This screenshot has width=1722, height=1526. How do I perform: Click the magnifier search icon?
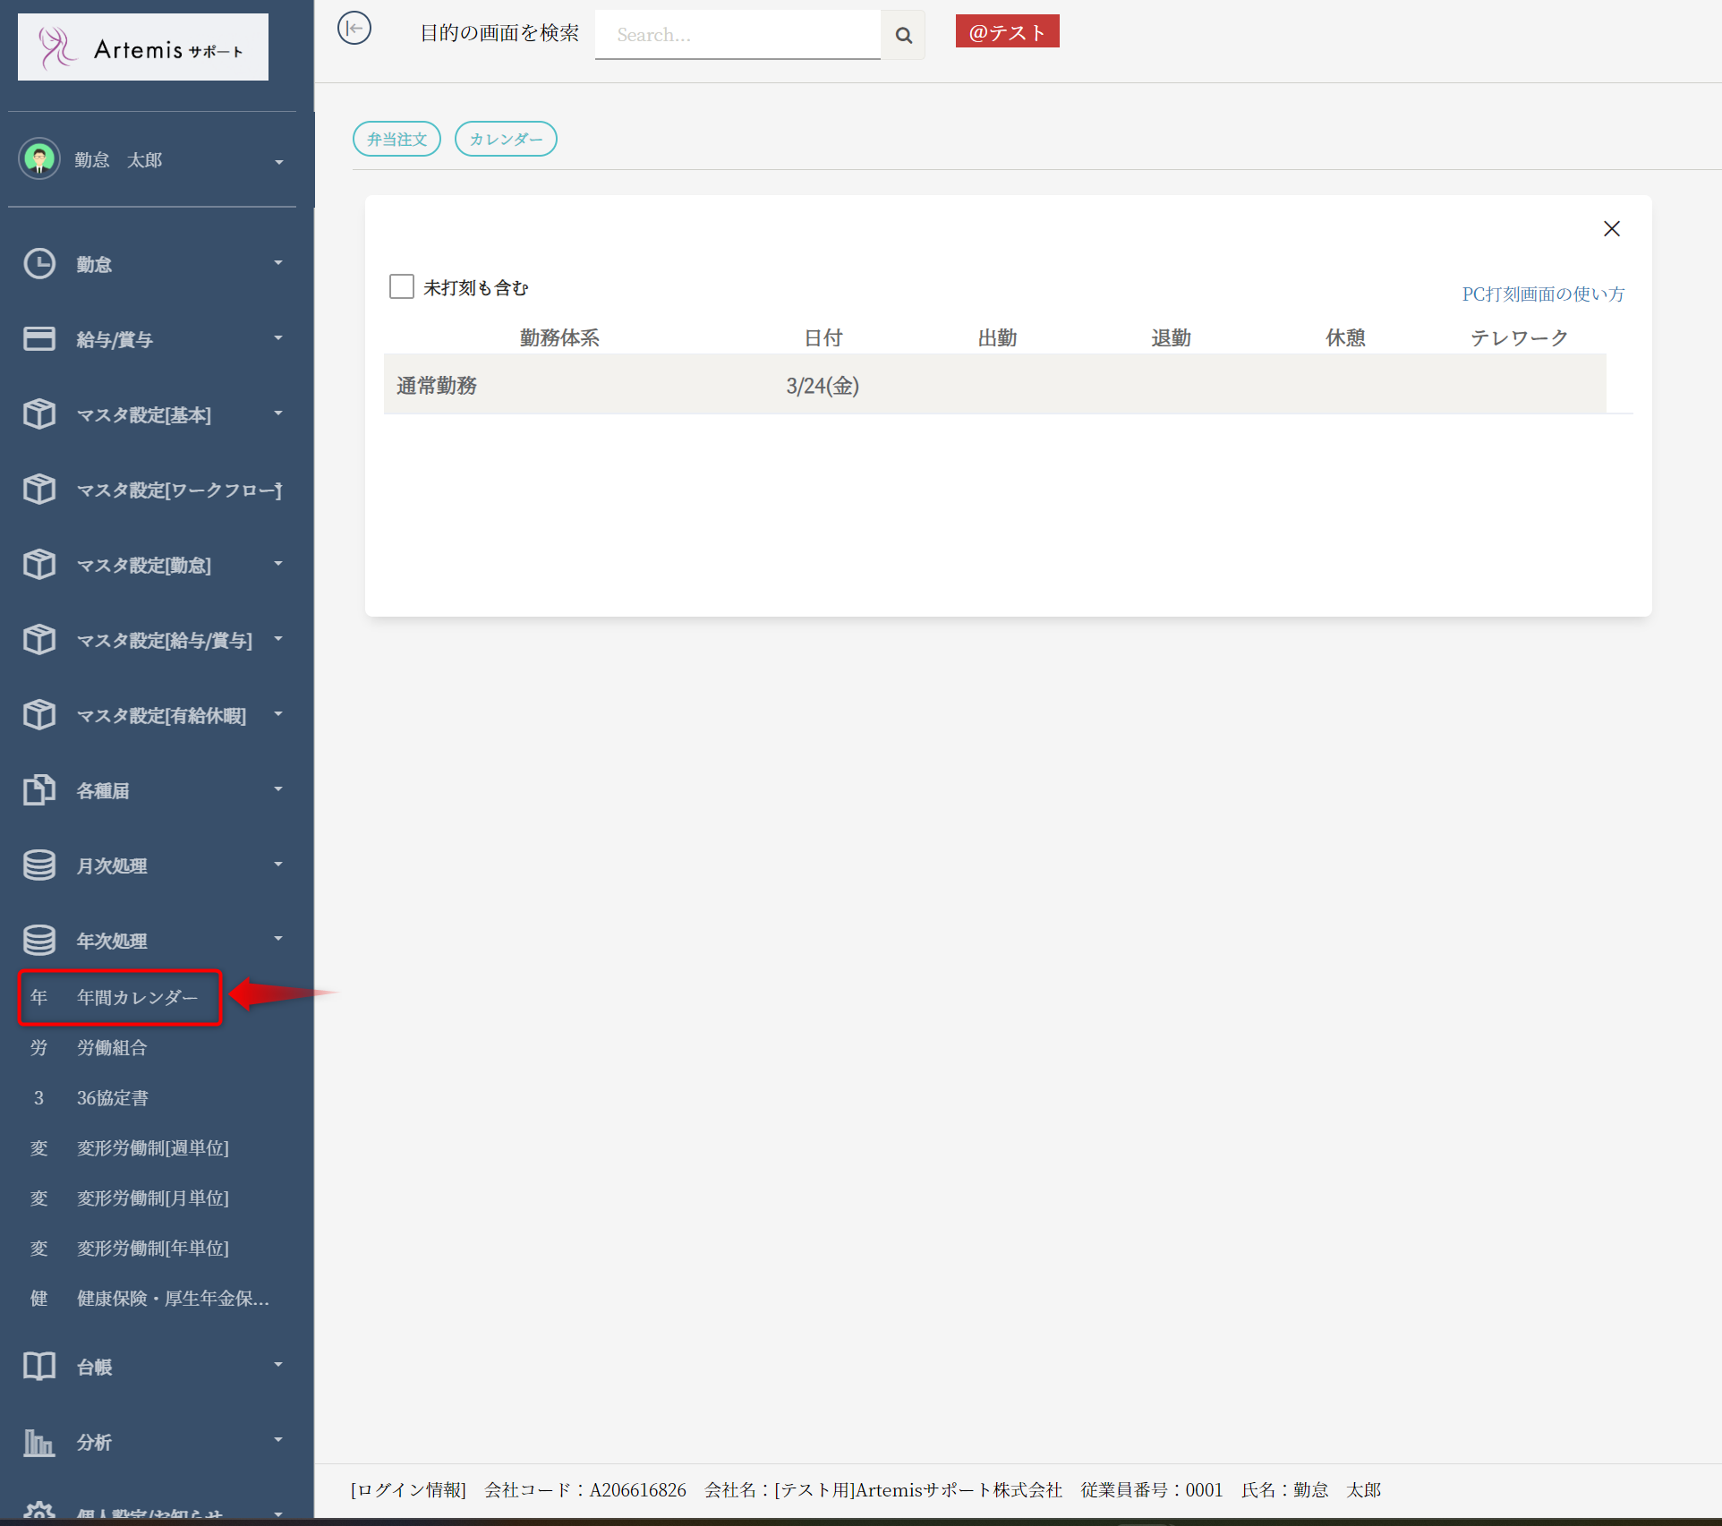[x=903, y=35]
